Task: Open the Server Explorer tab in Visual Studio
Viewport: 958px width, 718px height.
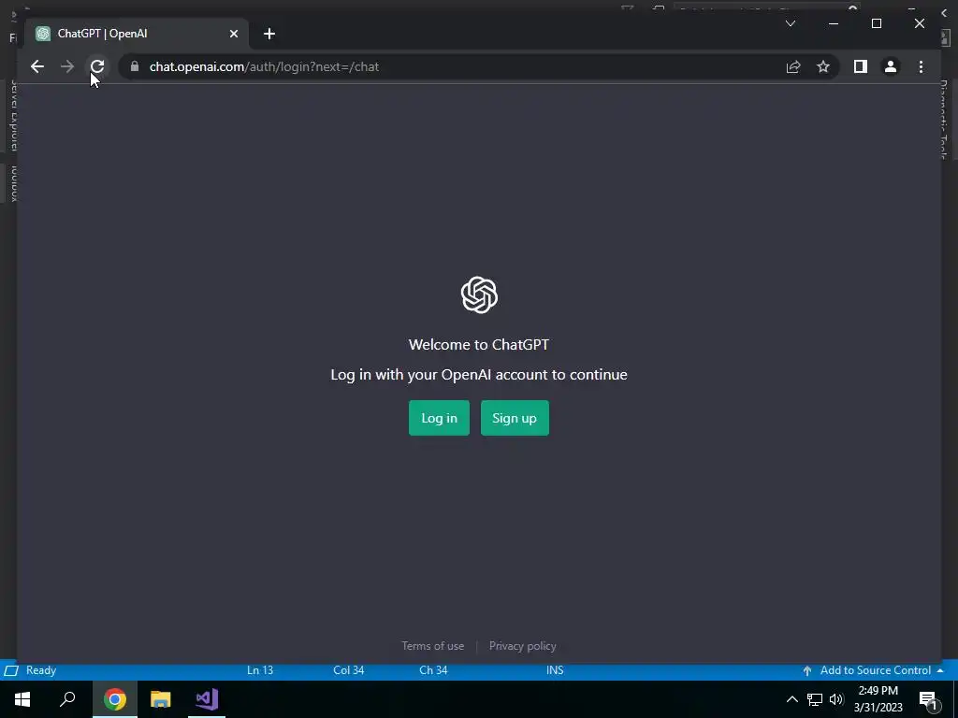Action: (13, 115)
